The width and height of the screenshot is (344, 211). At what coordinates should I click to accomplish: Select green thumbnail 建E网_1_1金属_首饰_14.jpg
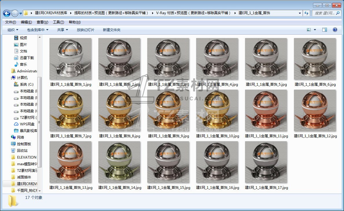(119, 162)
